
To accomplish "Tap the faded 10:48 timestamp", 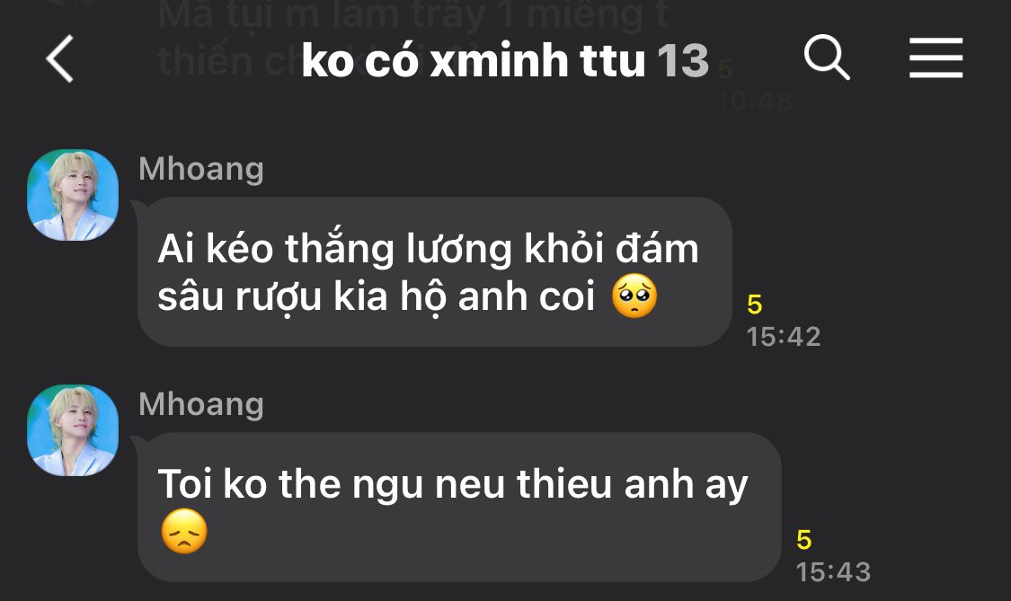I will [x=755, y=101].
